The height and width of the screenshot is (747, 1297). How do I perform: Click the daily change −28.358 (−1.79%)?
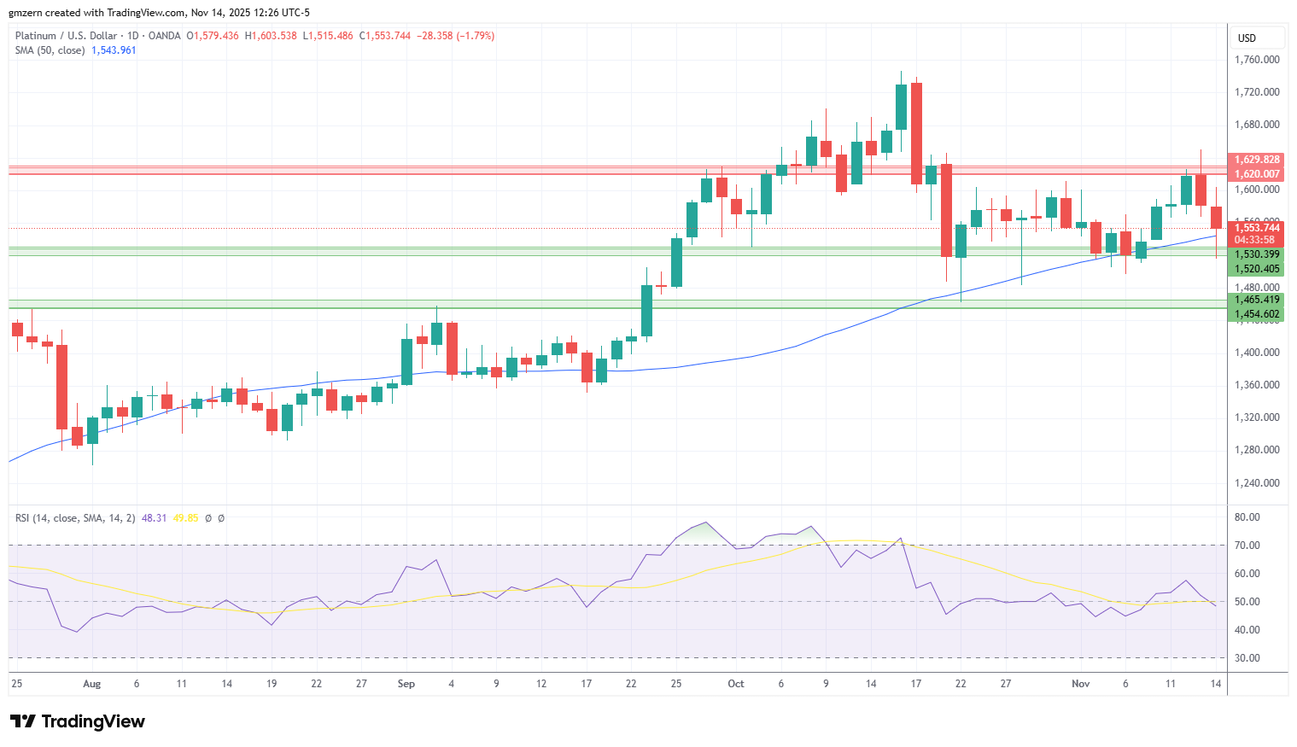pyautogui.click(x=455, y=36)
